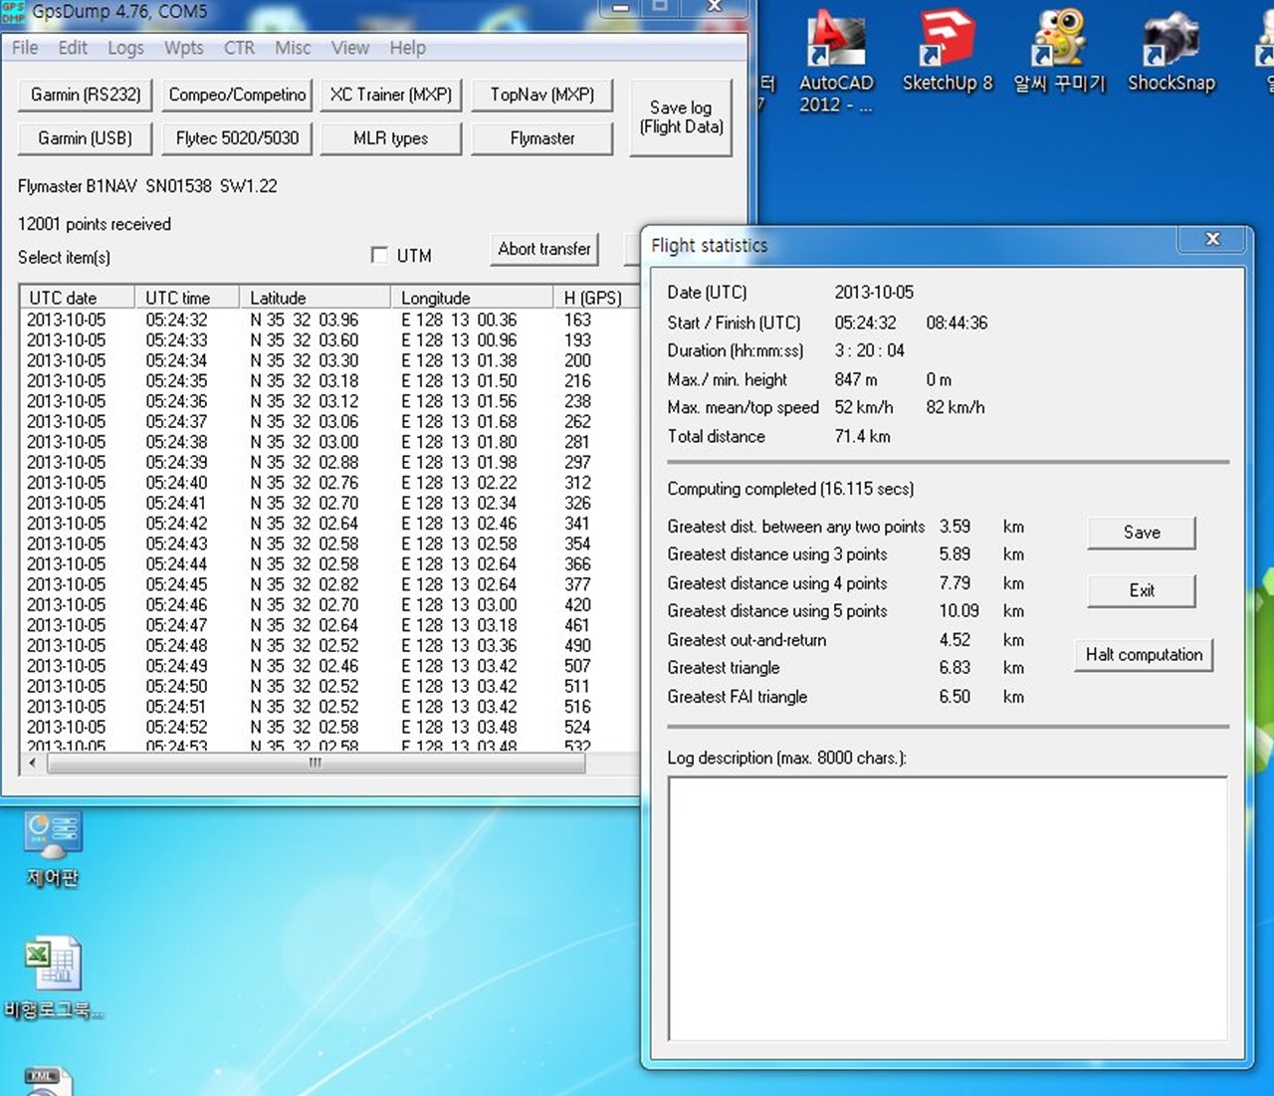Click the Garmin (RS232) button
1274x1096 pixels.
point(86,95)
